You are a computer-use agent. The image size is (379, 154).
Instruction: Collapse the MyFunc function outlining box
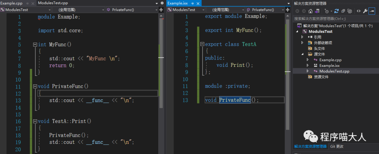point(35,45)
